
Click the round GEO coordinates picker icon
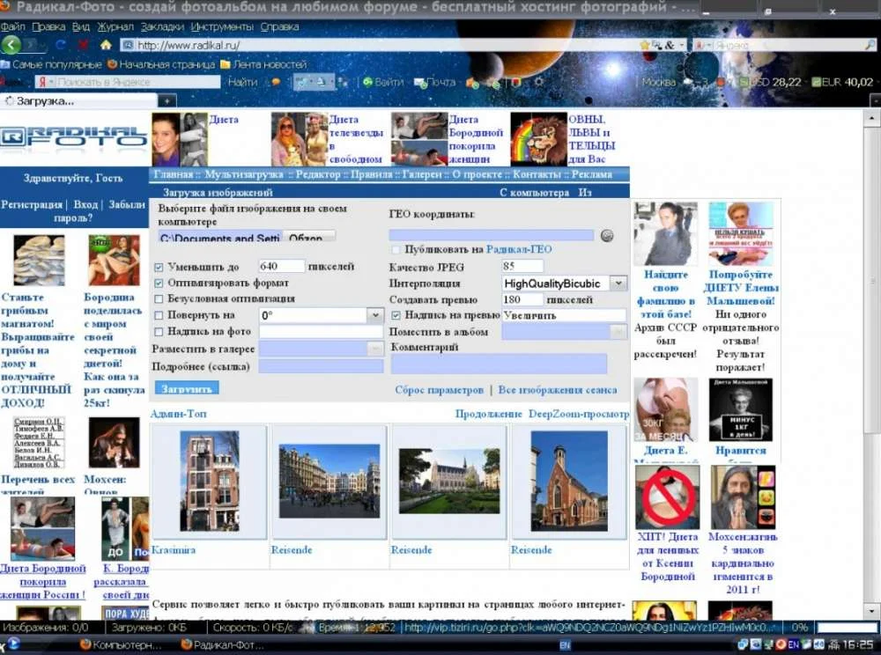(x=607, y=235)
